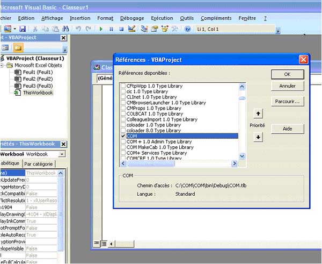Click the references list vertical scrollbar thumb

tap(242, 98)
